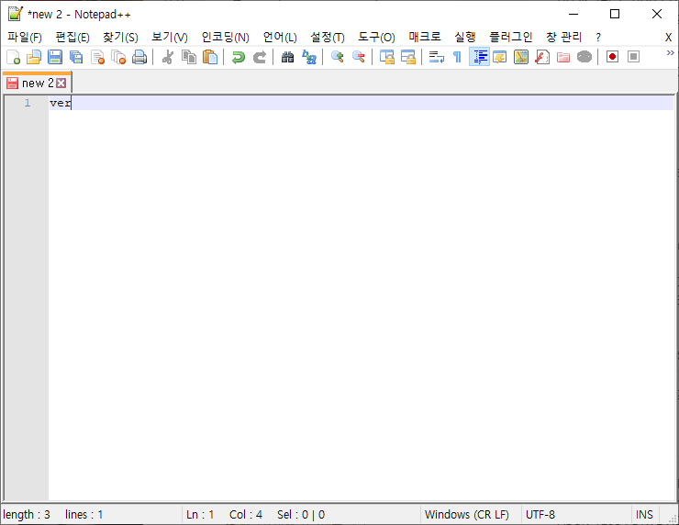Open Find dialog with binoculars icon
The height and width of the screenshot is (525, 679).
(x=287, y=57)
